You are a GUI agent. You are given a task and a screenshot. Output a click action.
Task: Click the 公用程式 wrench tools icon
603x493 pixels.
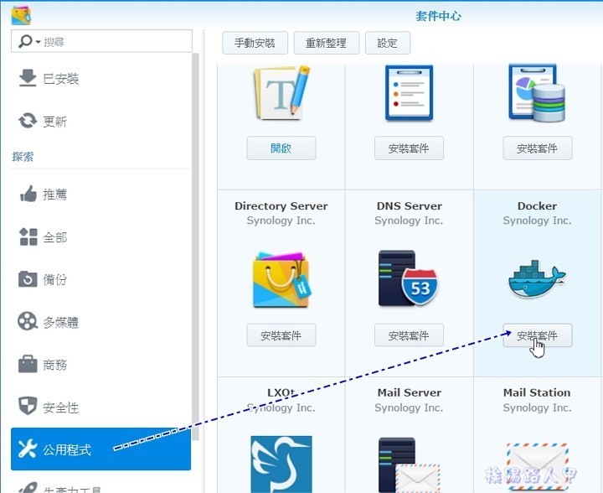(x=28, y=449)
